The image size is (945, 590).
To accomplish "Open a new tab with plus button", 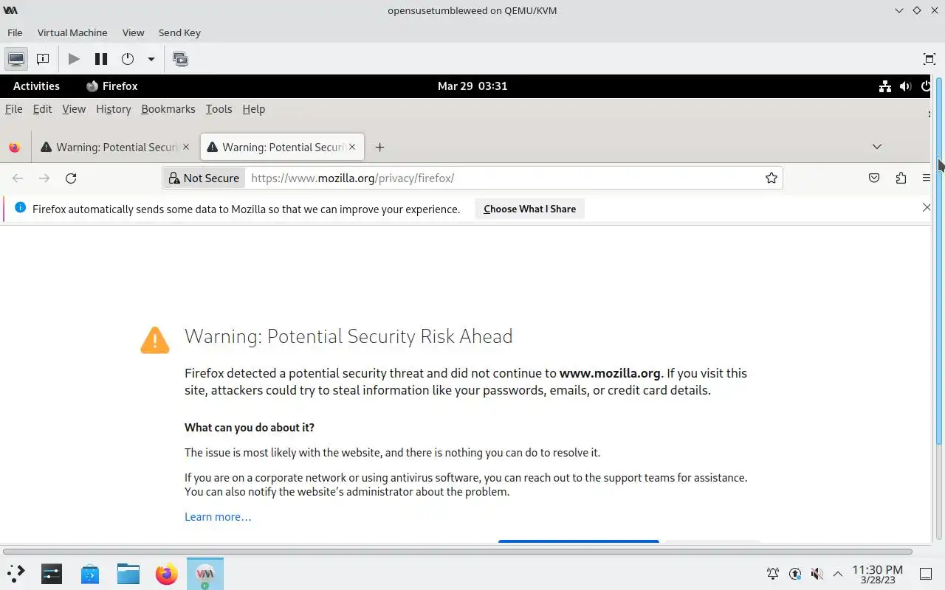I will pos(379,147).
